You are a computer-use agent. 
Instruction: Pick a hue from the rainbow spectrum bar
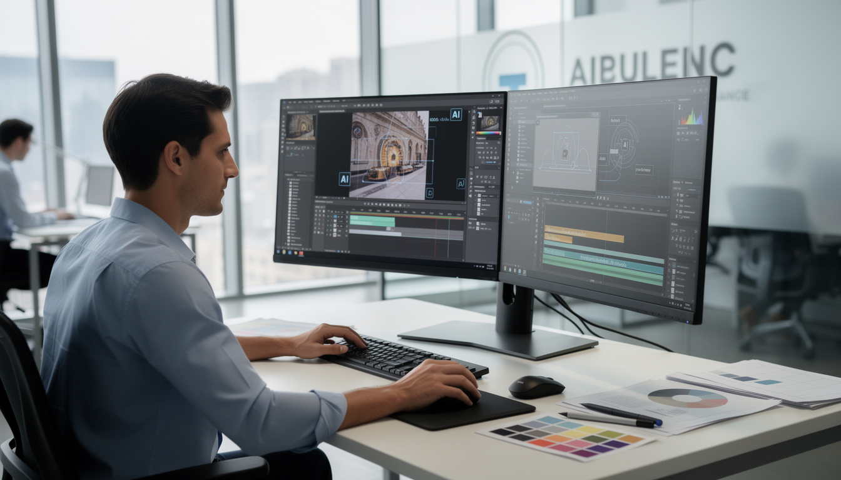488,133
